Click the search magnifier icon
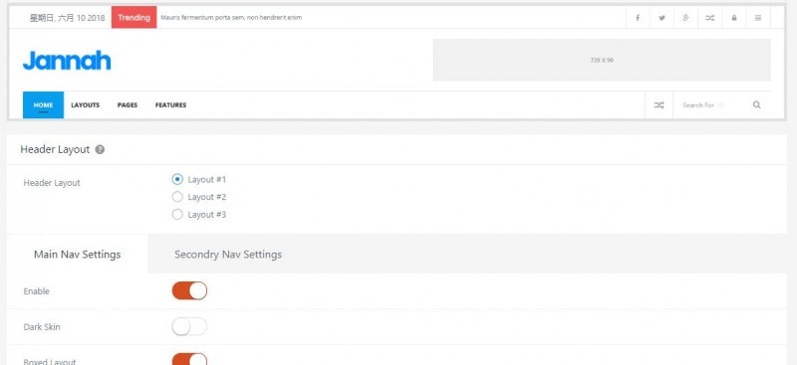 coord(757,105)
